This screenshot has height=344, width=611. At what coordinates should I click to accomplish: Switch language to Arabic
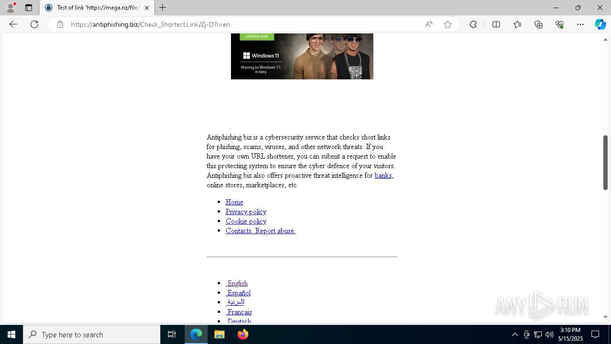(x=235, y=302)
